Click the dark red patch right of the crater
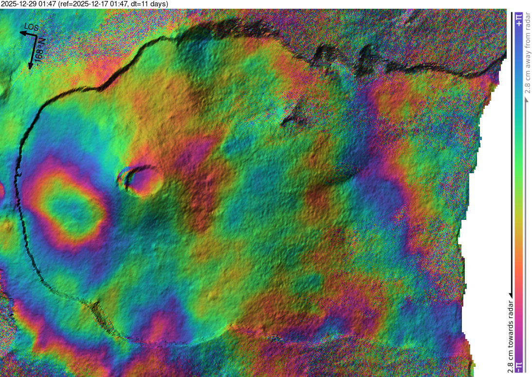532x377 pixels. pyautogui.click(x=200, y=195)
